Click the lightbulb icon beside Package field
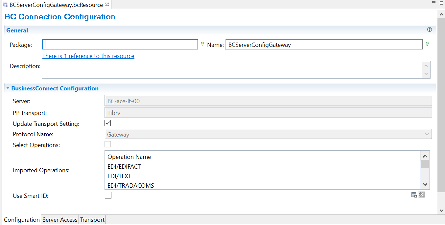This screenshot has width=445, height=225. pyautogui.click(x=202, y=44)
